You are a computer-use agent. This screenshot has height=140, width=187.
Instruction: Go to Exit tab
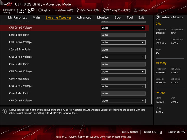tap(141, 18)
